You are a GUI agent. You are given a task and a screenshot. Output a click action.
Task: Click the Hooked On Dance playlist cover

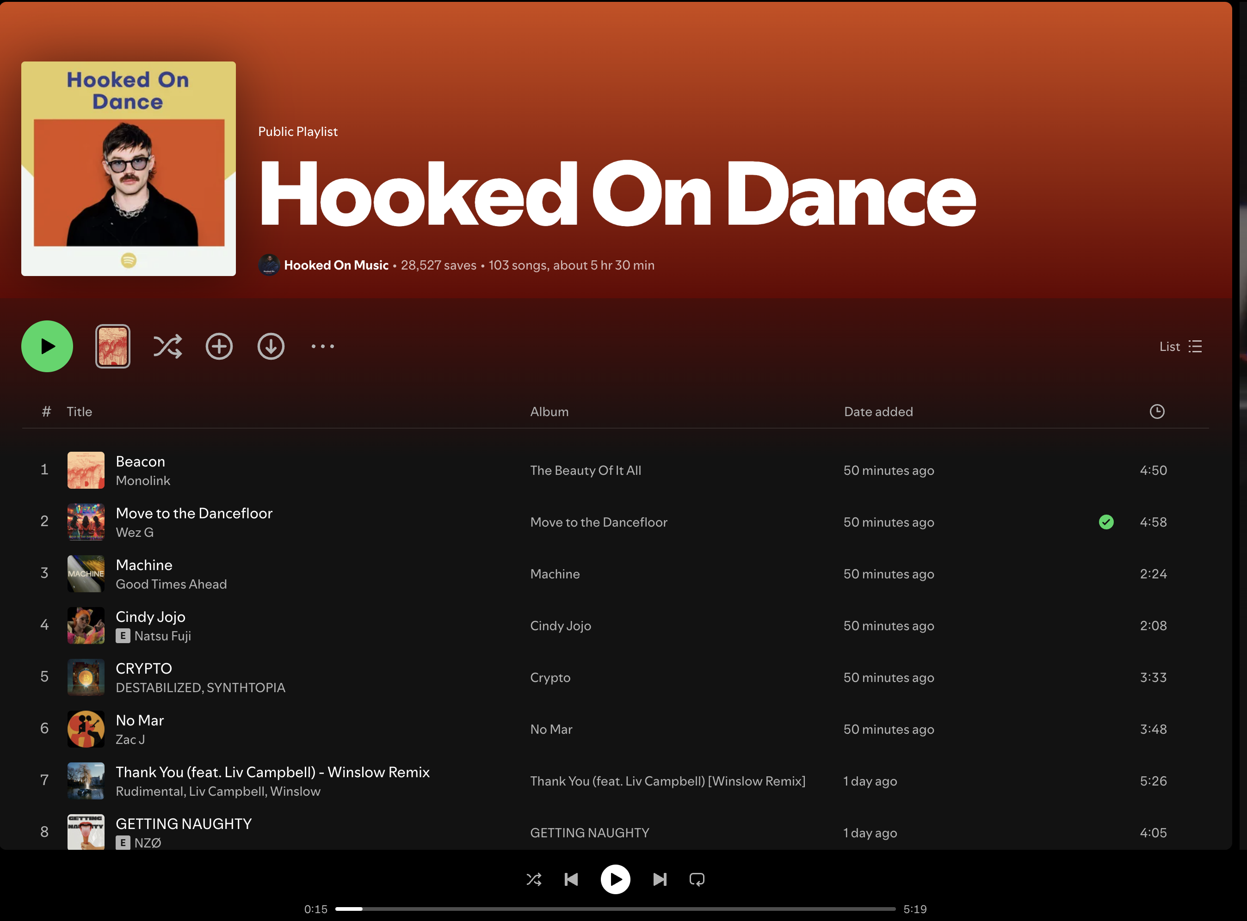point(128,168)
